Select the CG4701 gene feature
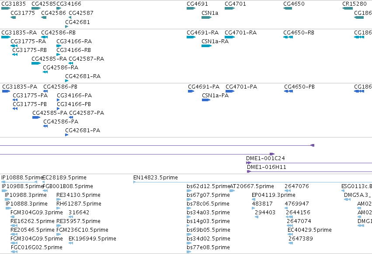Viewport: 372px width, 254px height. (229, 8)
